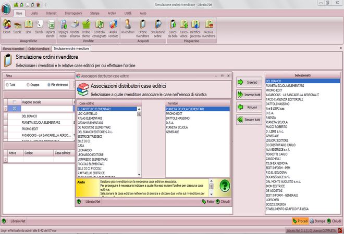This screenshot has height=234, width=344.
Task: Click the Rimuovi tutti button
Action: coord(249,120)
